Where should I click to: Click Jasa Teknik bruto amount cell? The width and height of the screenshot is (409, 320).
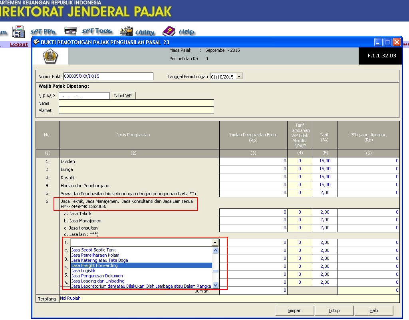click(x=253, y=212)
